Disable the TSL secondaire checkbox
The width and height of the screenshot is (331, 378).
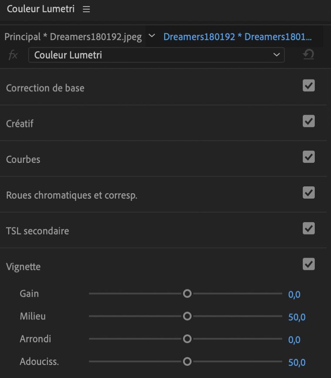click(308, 229)
